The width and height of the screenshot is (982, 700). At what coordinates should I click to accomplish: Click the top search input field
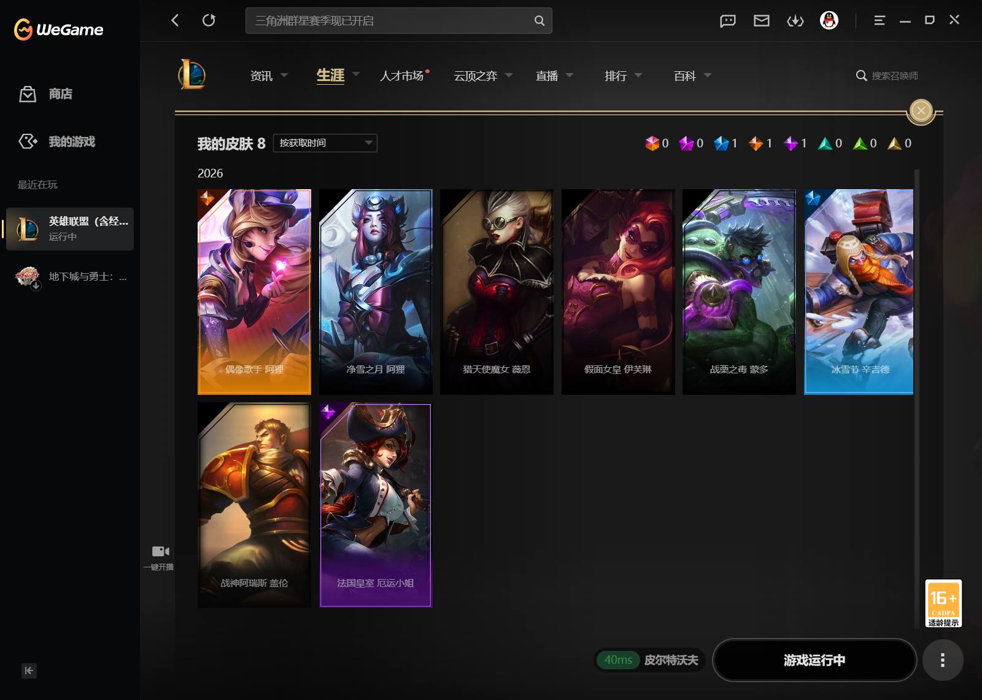click(x=399, y=21)
